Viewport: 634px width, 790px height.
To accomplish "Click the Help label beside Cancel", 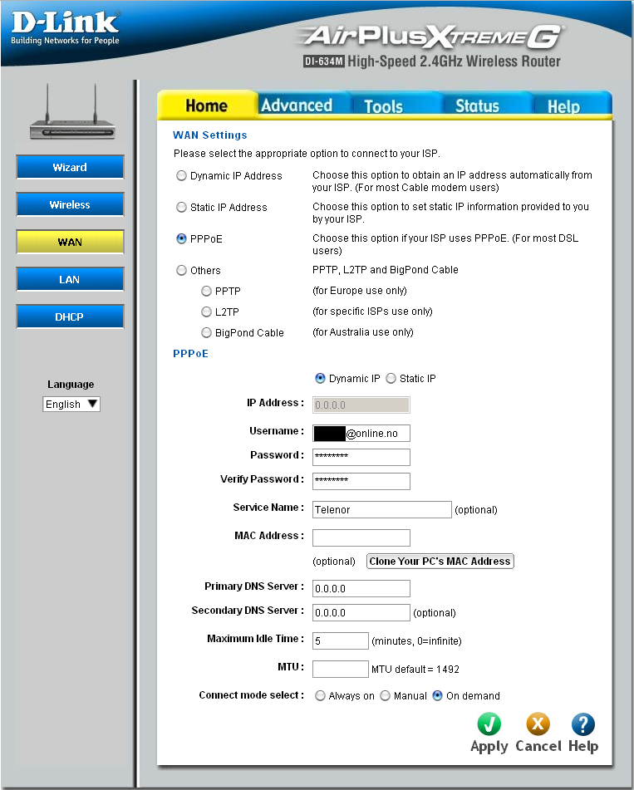I will [x=583, y=746].
